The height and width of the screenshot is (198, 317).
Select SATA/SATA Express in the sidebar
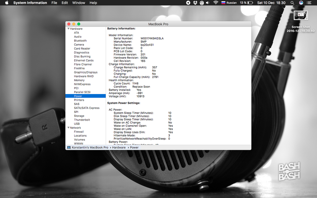[87, 108]
